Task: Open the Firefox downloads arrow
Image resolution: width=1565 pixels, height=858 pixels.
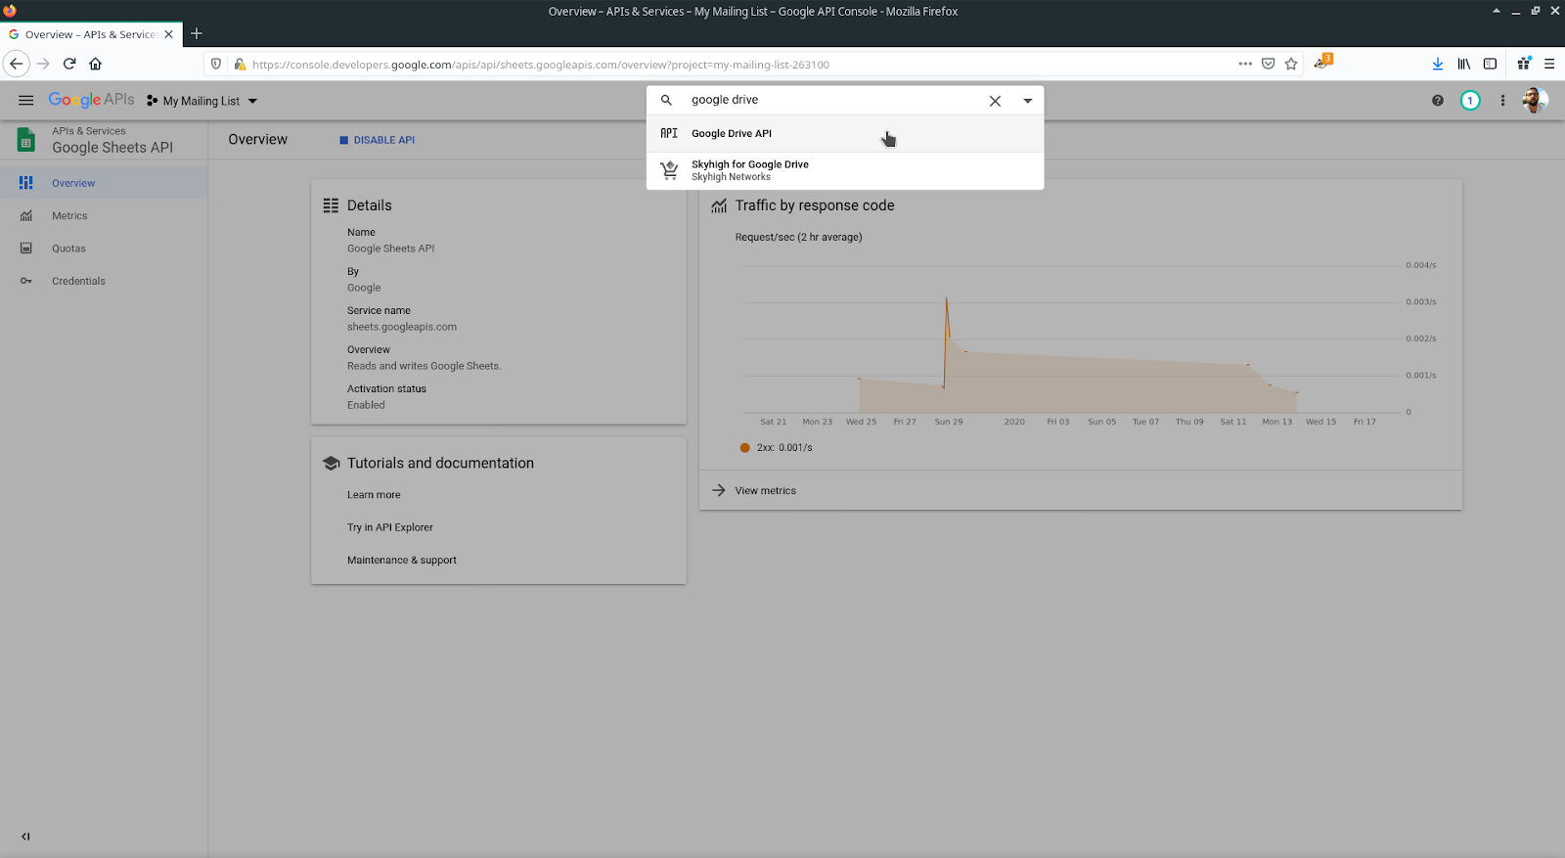Action: (x=1438, y=64)
